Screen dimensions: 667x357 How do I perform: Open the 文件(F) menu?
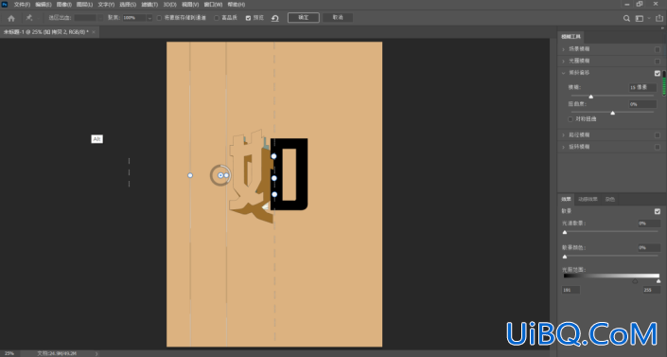coord(22,4)
